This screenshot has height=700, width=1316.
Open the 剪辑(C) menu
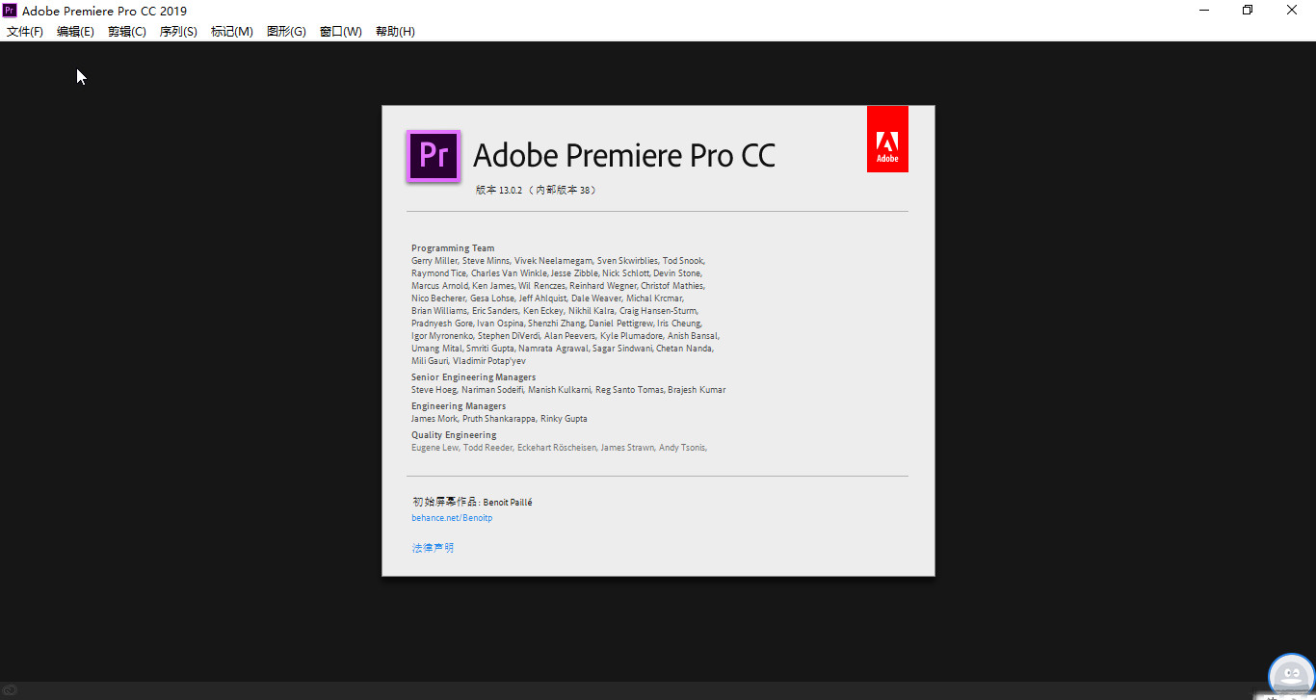127,32
